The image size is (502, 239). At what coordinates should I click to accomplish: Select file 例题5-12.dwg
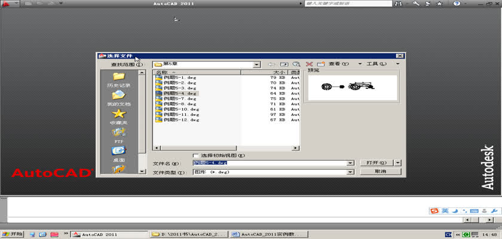pos(177,119)
